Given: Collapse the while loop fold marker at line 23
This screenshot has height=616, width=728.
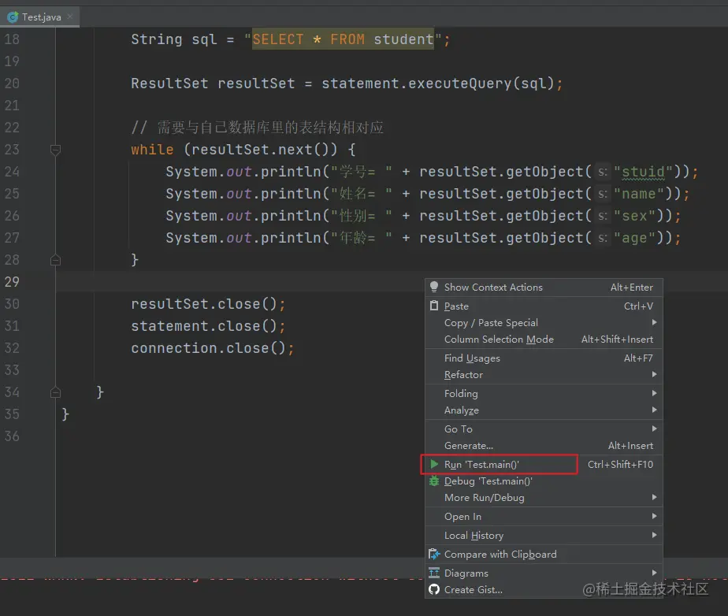Looking at the screenshot, I should point(55,150).
